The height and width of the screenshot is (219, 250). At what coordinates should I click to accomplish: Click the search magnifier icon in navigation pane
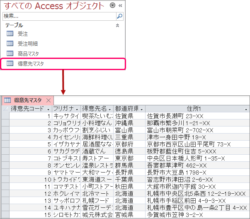[x=119, y=16]
